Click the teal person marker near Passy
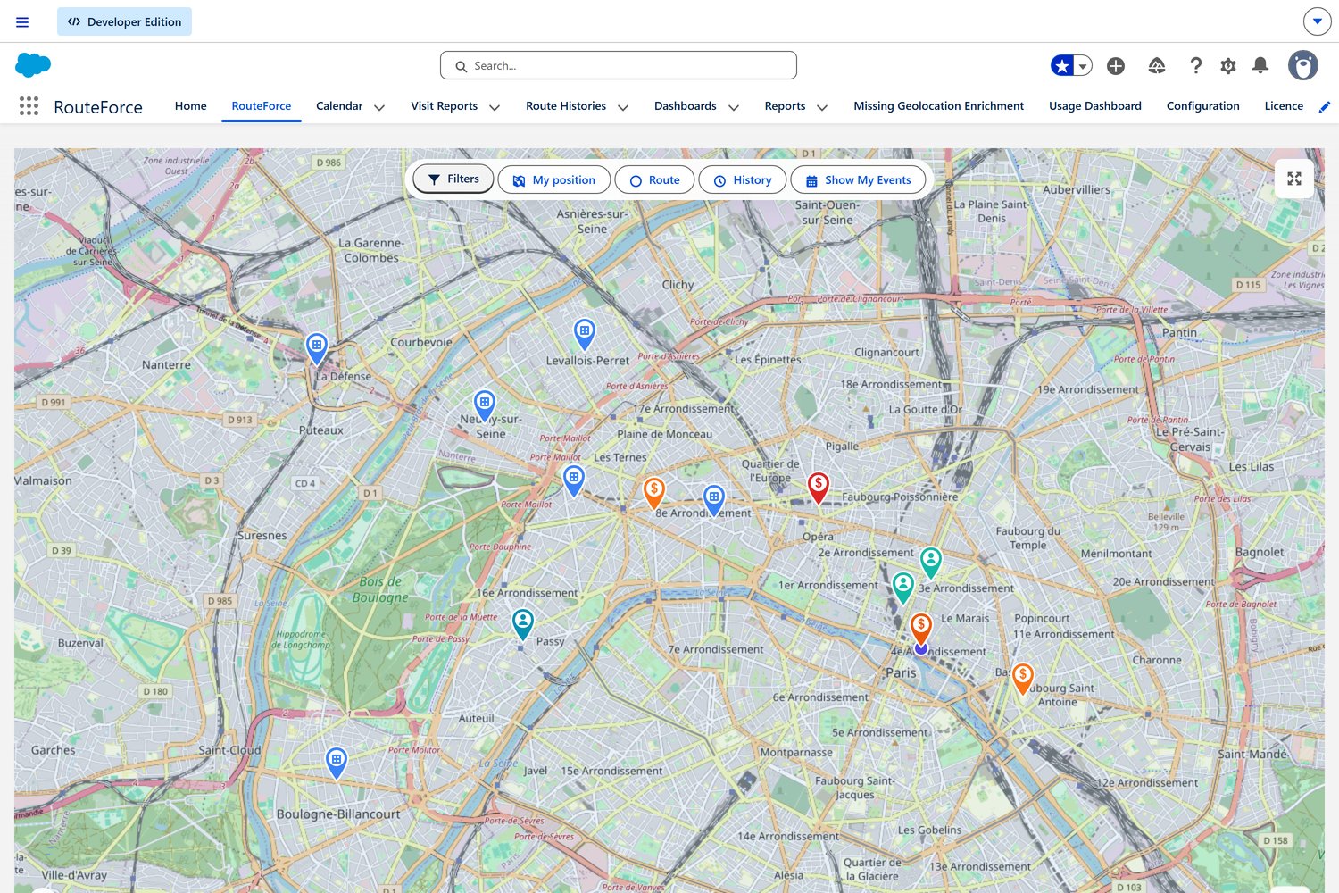 [523, 622]
